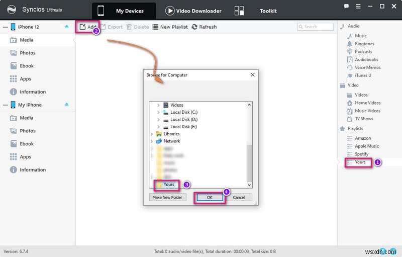Click OK in Browse dialog
402x257 pixels.
tap(210, 197)
